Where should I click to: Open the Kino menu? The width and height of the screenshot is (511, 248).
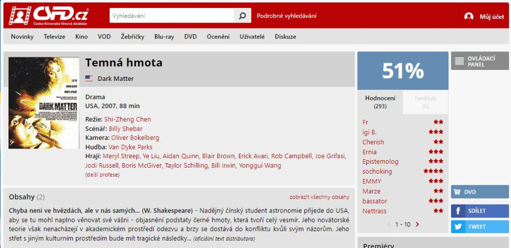[x=81, y=36]
